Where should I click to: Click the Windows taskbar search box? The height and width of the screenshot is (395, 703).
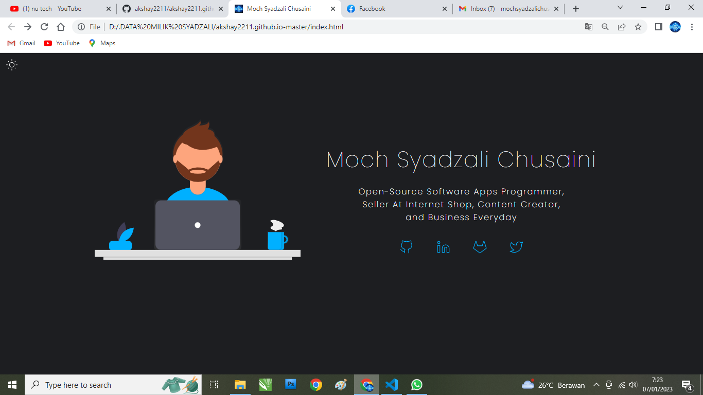(113, 385)
